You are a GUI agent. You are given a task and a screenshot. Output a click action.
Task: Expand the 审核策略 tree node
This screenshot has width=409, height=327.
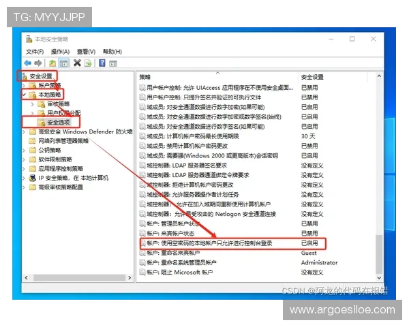point(32,104)
